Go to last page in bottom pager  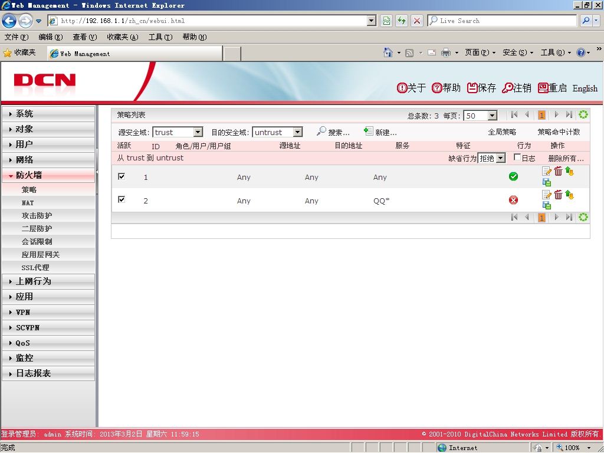(569, 217)
